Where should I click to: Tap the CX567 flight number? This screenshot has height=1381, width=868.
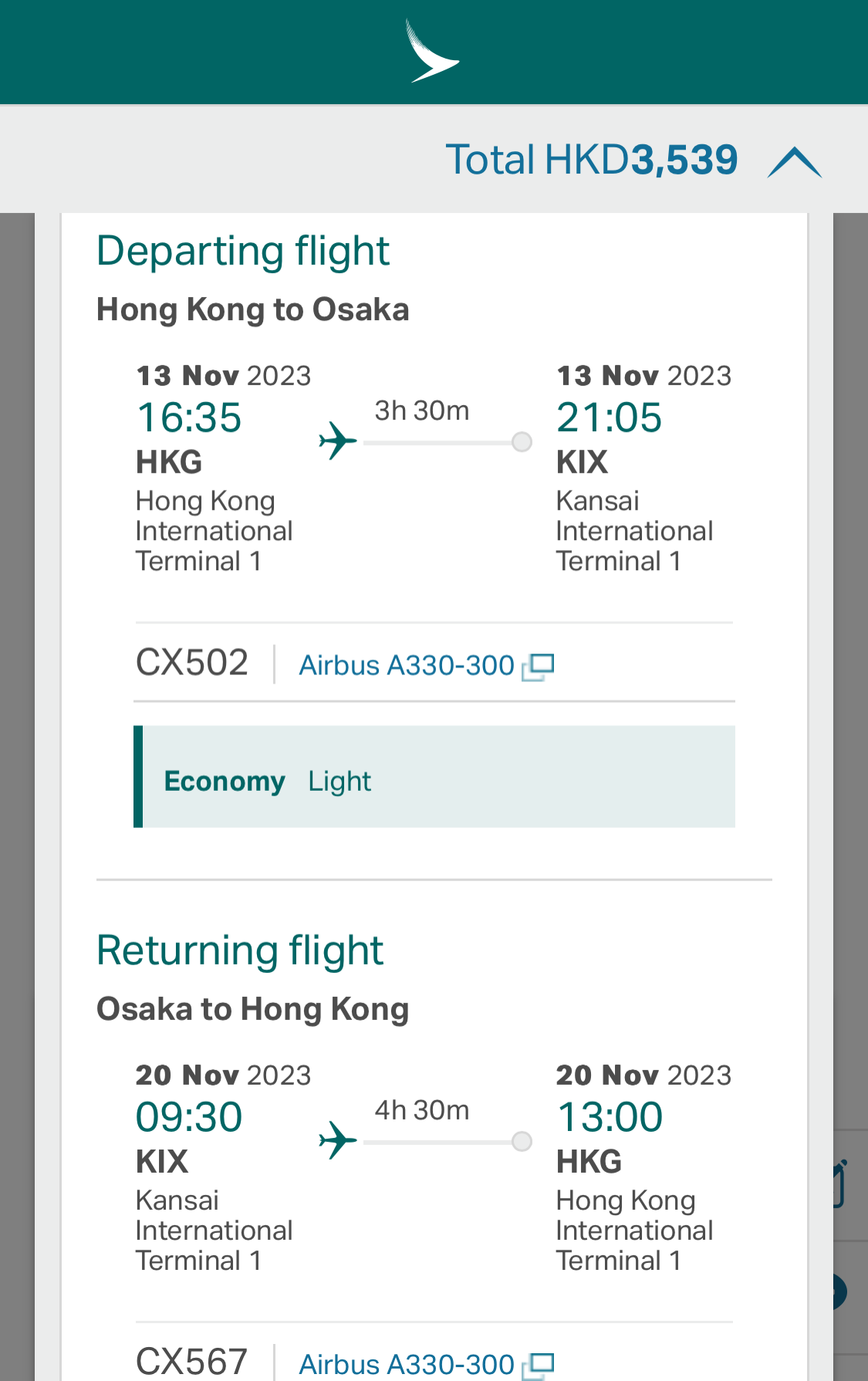pyautogui.click(x=192, y=1362)
